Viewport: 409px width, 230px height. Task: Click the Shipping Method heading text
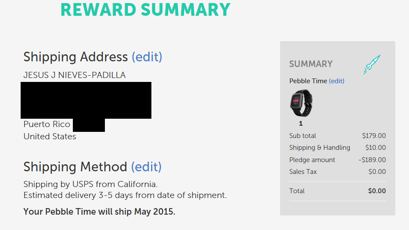click(75, 167)
